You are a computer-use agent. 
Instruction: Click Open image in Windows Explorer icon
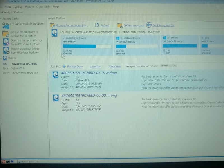pos(6,42)
